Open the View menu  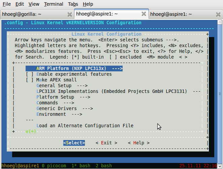pyautogui.click(x=34, y=4)
